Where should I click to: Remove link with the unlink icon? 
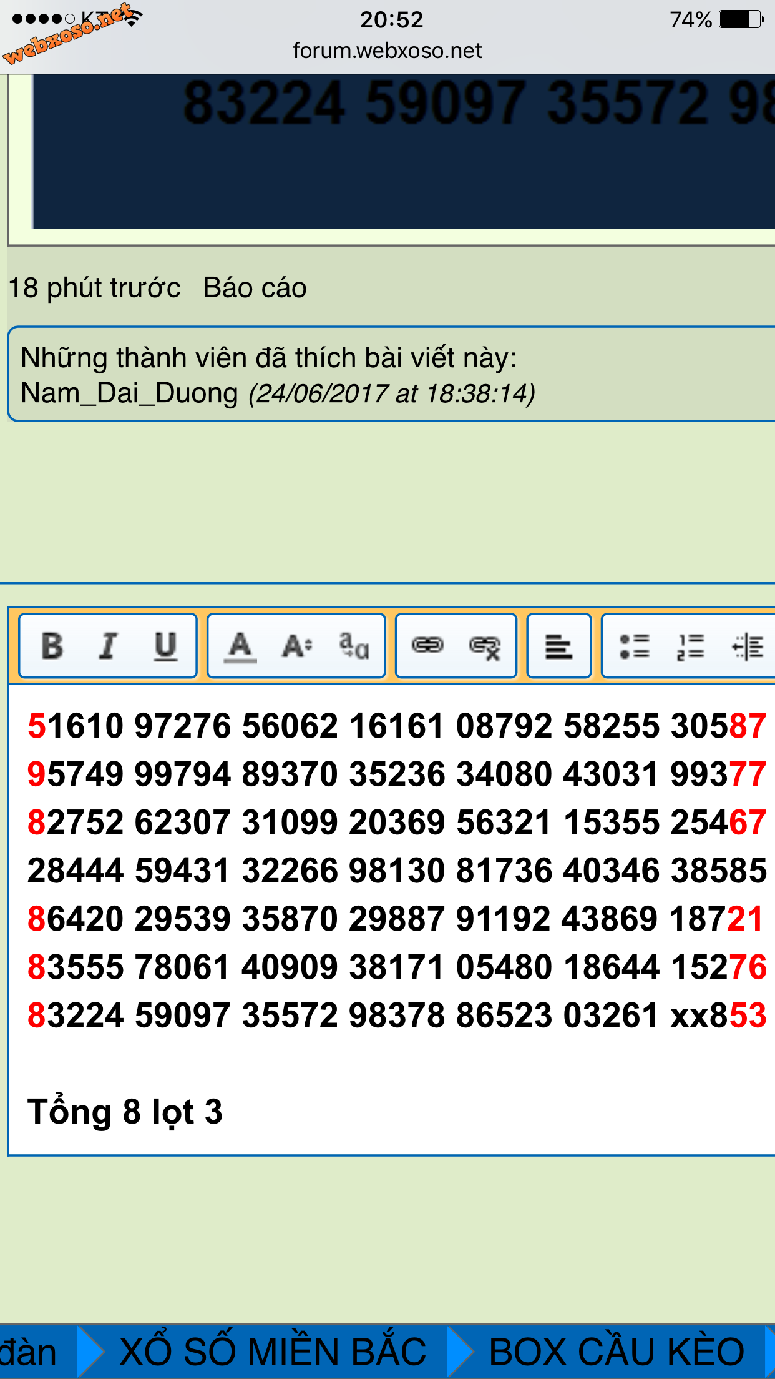(x=485, y=647)
